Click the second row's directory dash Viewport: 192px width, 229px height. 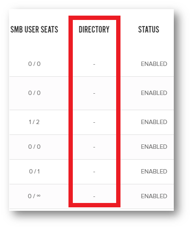pos(94,93)
